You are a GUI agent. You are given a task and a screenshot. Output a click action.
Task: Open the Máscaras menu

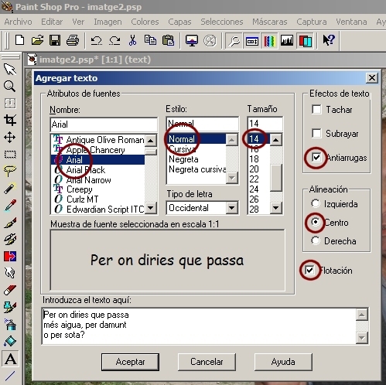[270, 22]
